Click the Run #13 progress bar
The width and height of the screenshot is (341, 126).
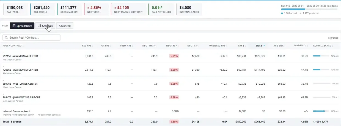coord(309,9)
